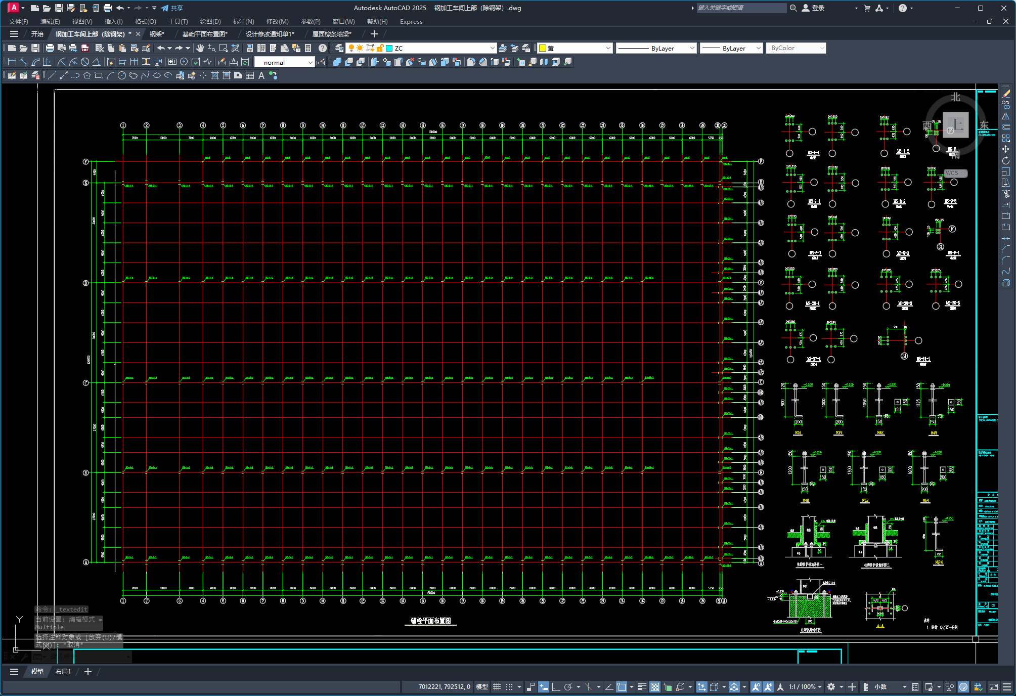Click the Linear dimension tool

pyautogui.click(x=12, y=62)
